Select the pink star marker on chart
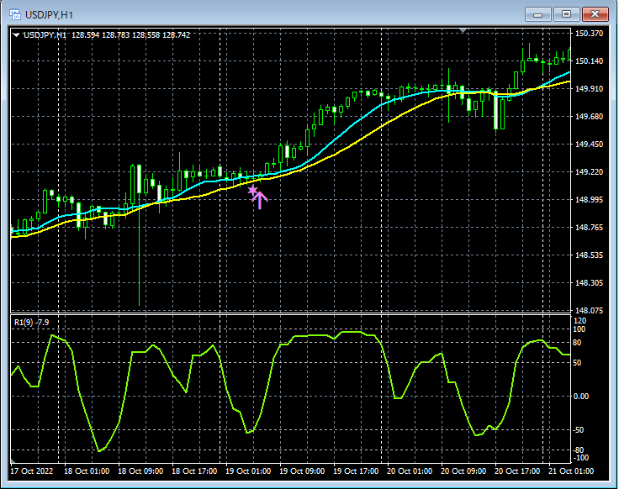 click(x=252, y=191)
